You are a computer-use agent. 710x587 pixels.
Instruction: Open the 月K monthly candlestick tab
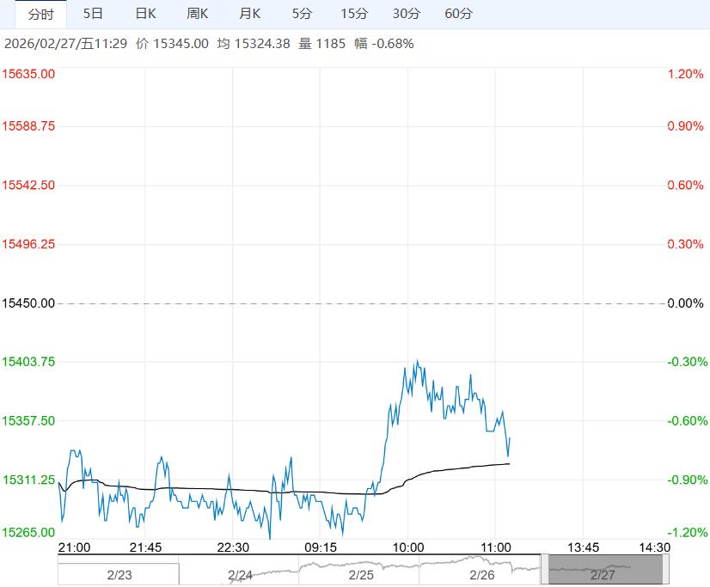(250, 14)
